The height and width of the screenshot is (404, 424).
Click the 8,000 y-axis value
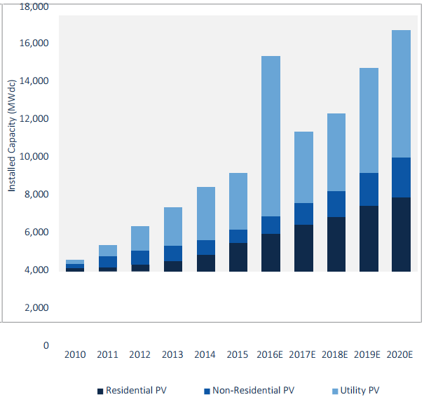[x=36, y=195]
